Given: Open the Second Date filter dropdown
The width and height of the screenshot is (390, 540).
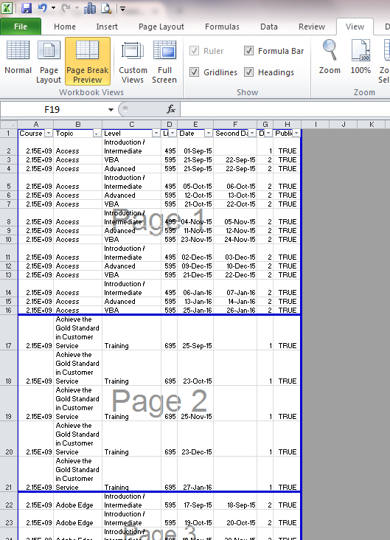Looking at the screenshot, I should click(252, 134).
